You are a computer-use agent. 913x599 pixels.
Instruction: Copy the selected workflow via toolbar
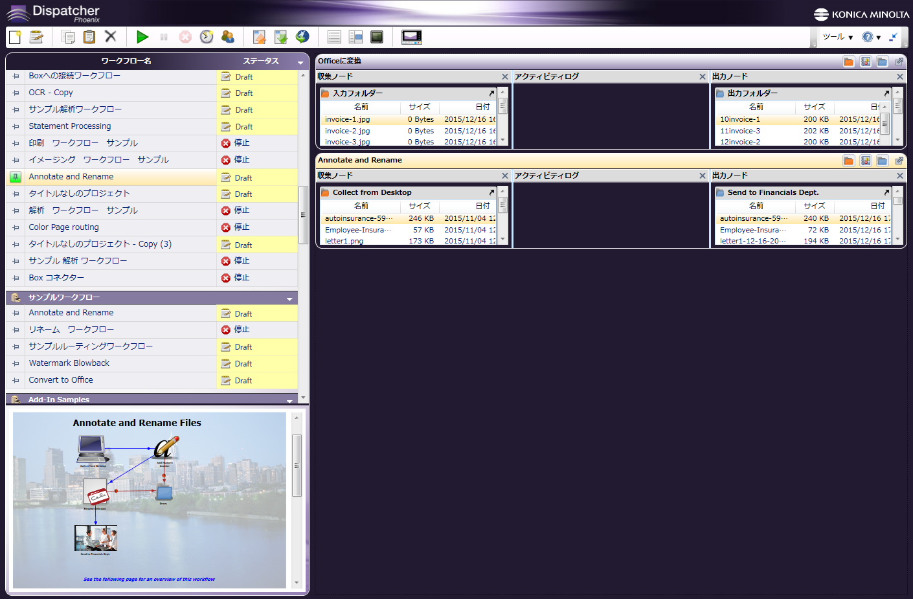68,37
